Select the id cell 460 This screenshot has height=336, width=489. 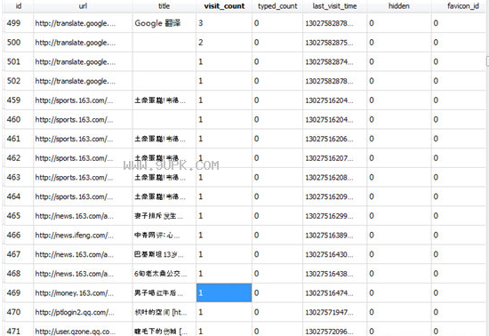tap(19, 120)
